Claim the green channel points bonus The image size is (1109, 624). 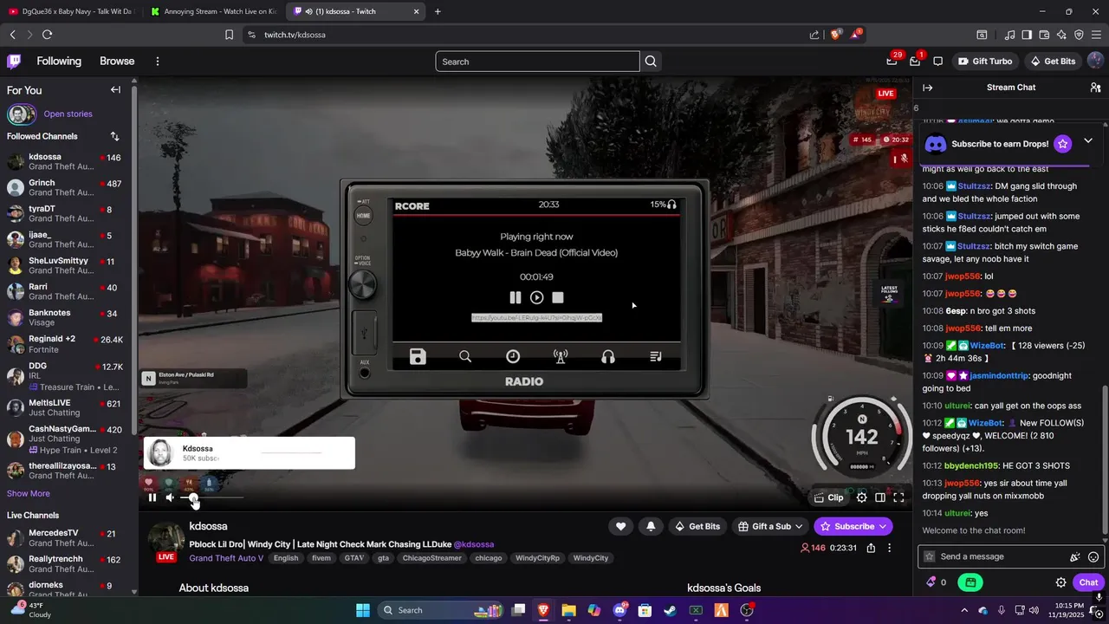[x=970, y=582]
